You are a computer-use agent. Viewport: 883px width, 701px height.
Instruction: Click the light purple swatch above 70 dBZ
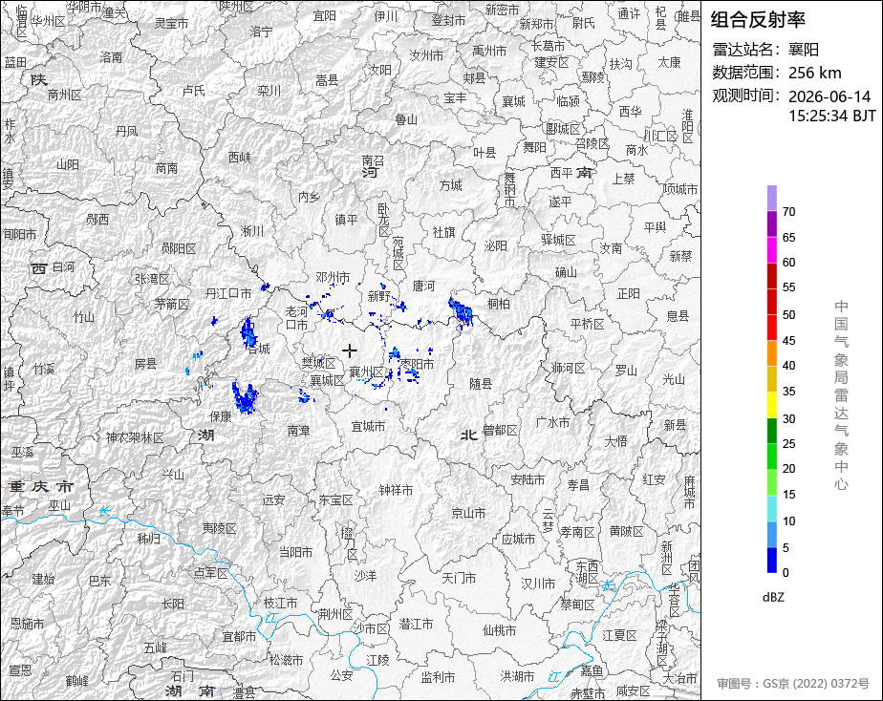pyautogui.click(x=771, y=198)
